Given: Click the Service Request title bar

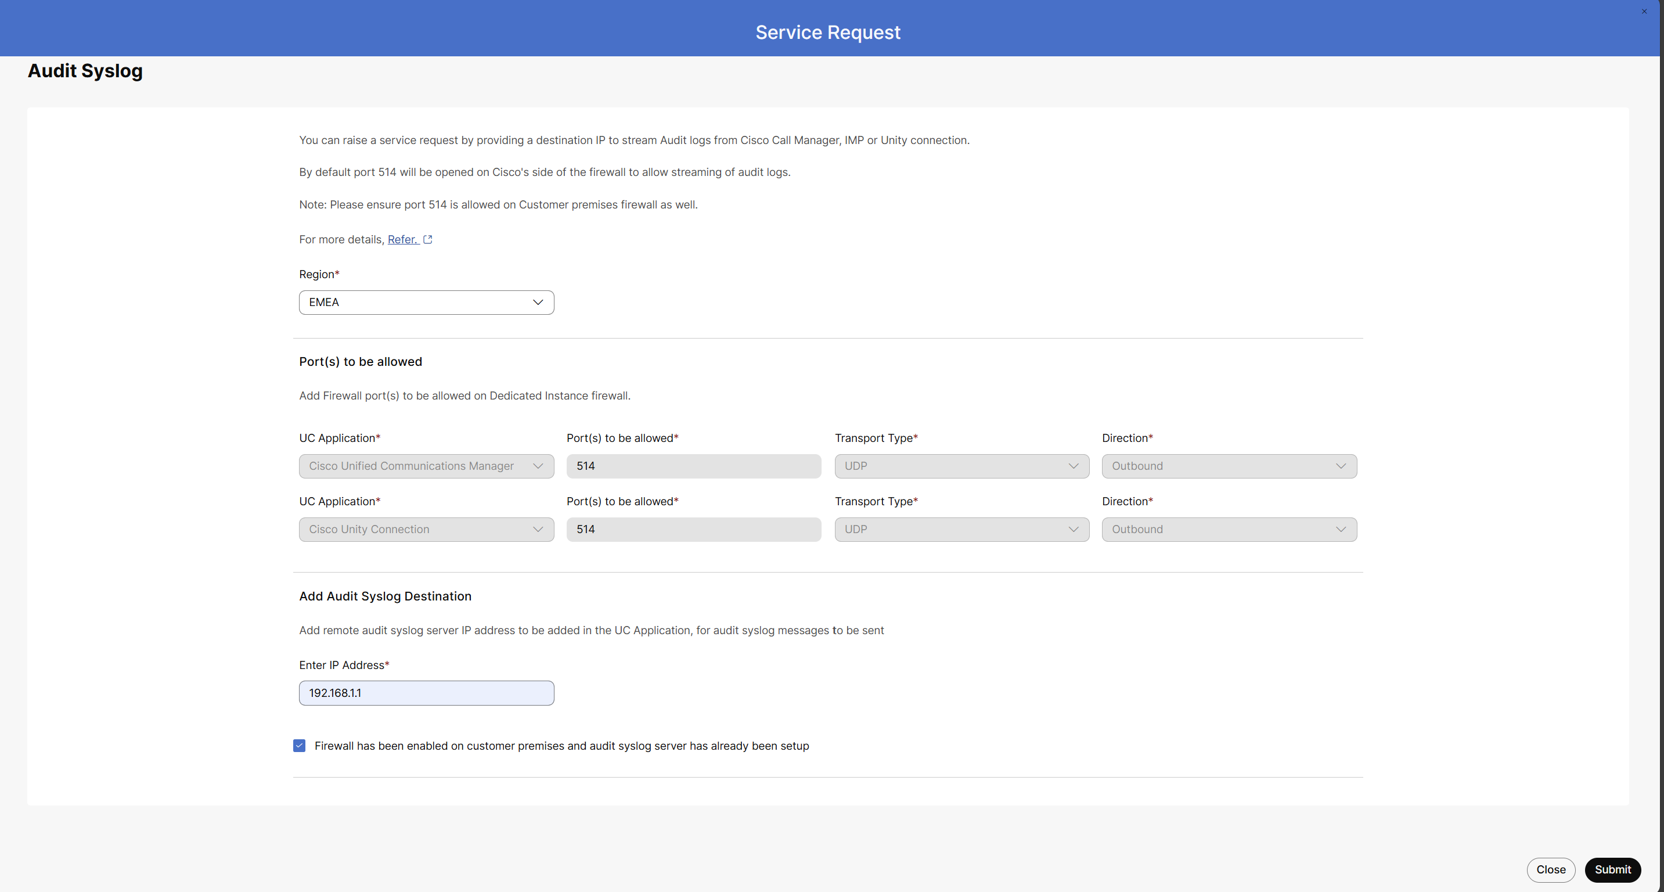Looking at the screenshot, I should [x=828, y=31].
